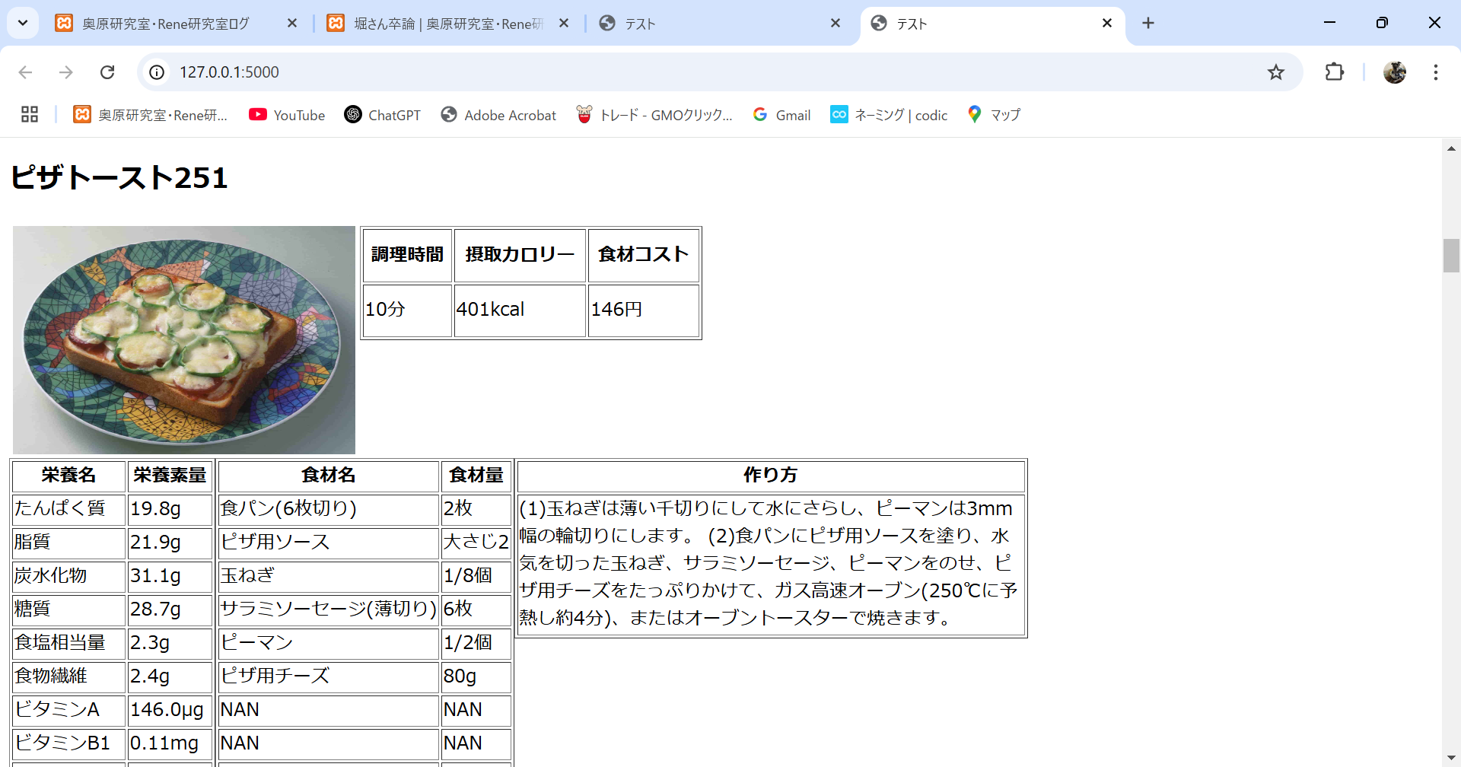
Task: Click the pizza toast photo
Action: pyautogui.click(x=183, y=339)
